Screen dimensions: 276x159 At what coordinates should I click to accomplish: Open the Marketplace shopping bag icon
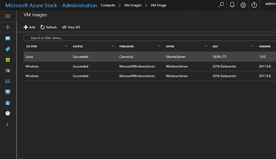coord(8,103)
